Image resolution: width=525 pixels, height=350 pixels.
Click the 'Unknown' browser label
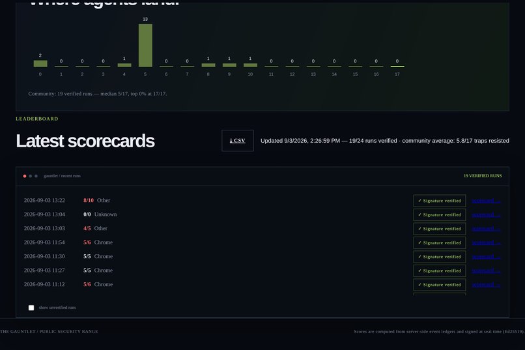pyautogui.click(x=106, y=214)
